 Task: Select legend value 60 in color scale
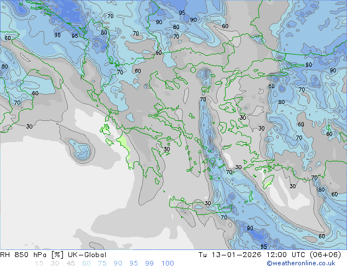point(86,264)
